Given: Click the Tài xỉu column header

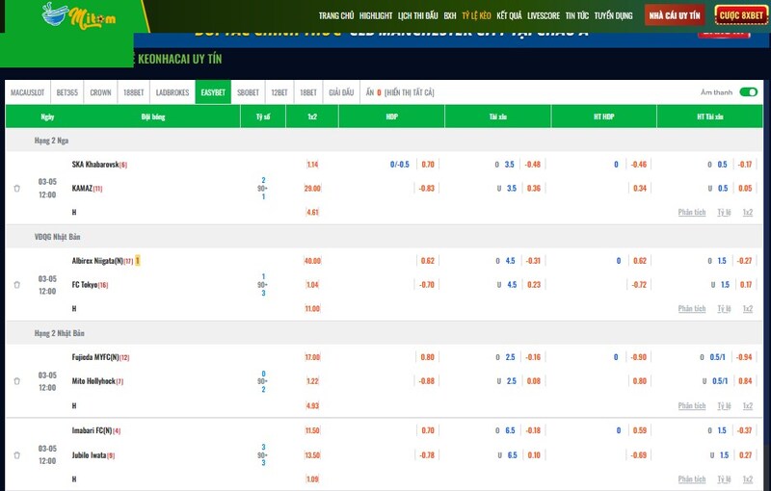Looking at the screenshot, I should [x=497, y=116].
